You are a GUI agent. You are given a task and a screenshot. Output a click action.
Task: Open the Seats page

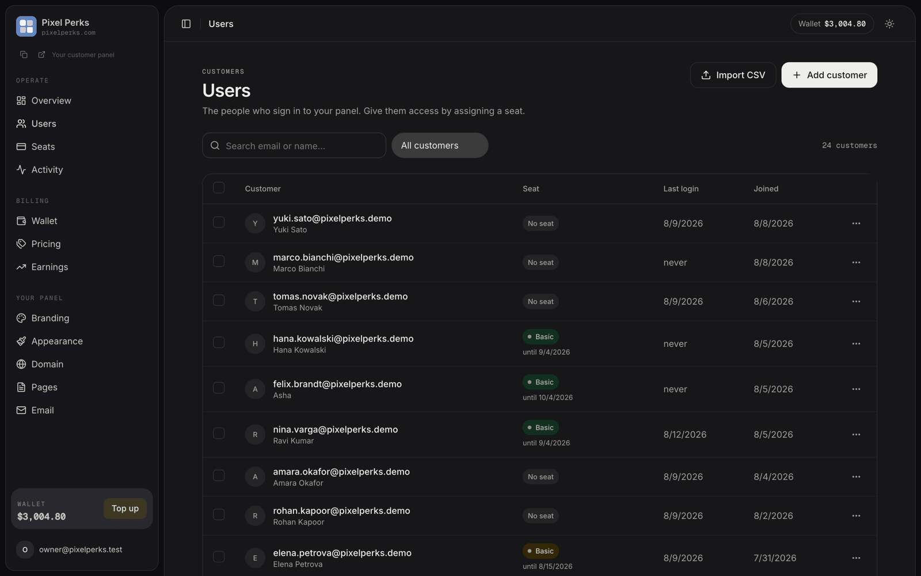point(82,147)
